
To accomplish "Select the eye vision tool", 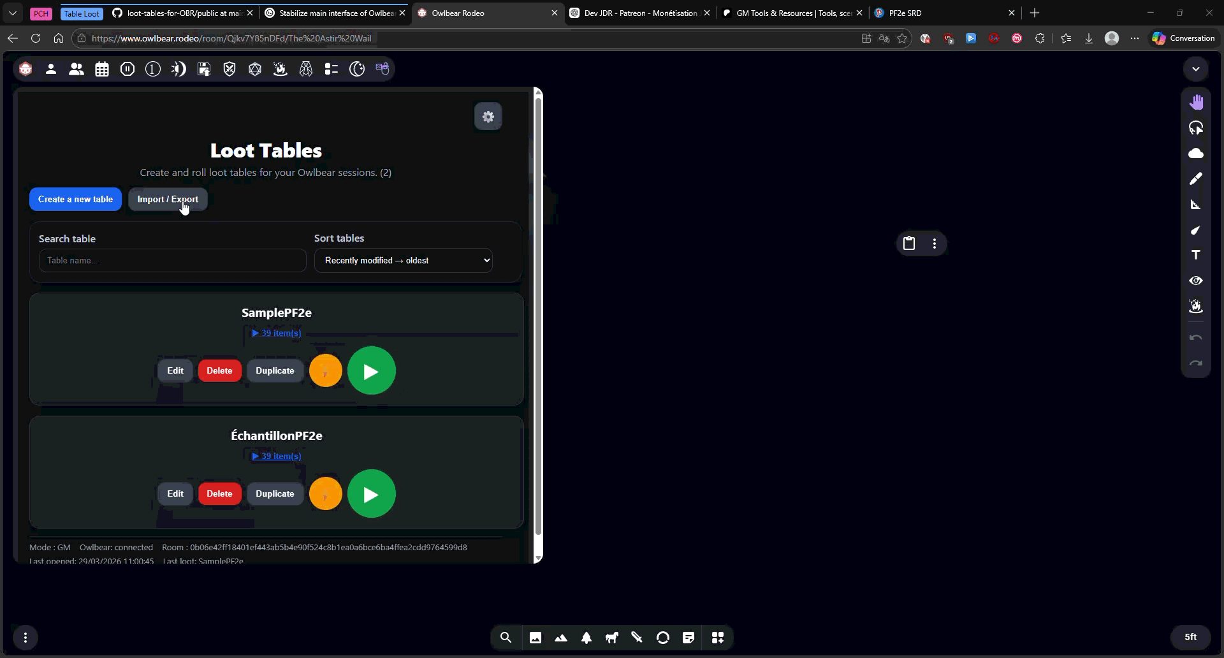I will (x=1196, y=281).
